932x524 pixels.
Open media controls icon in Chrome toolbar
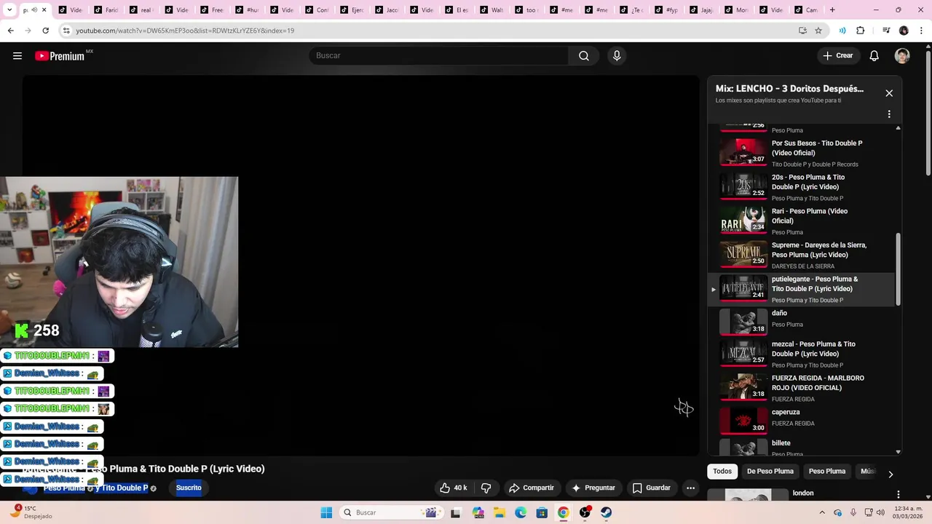[x=886, y=31]
